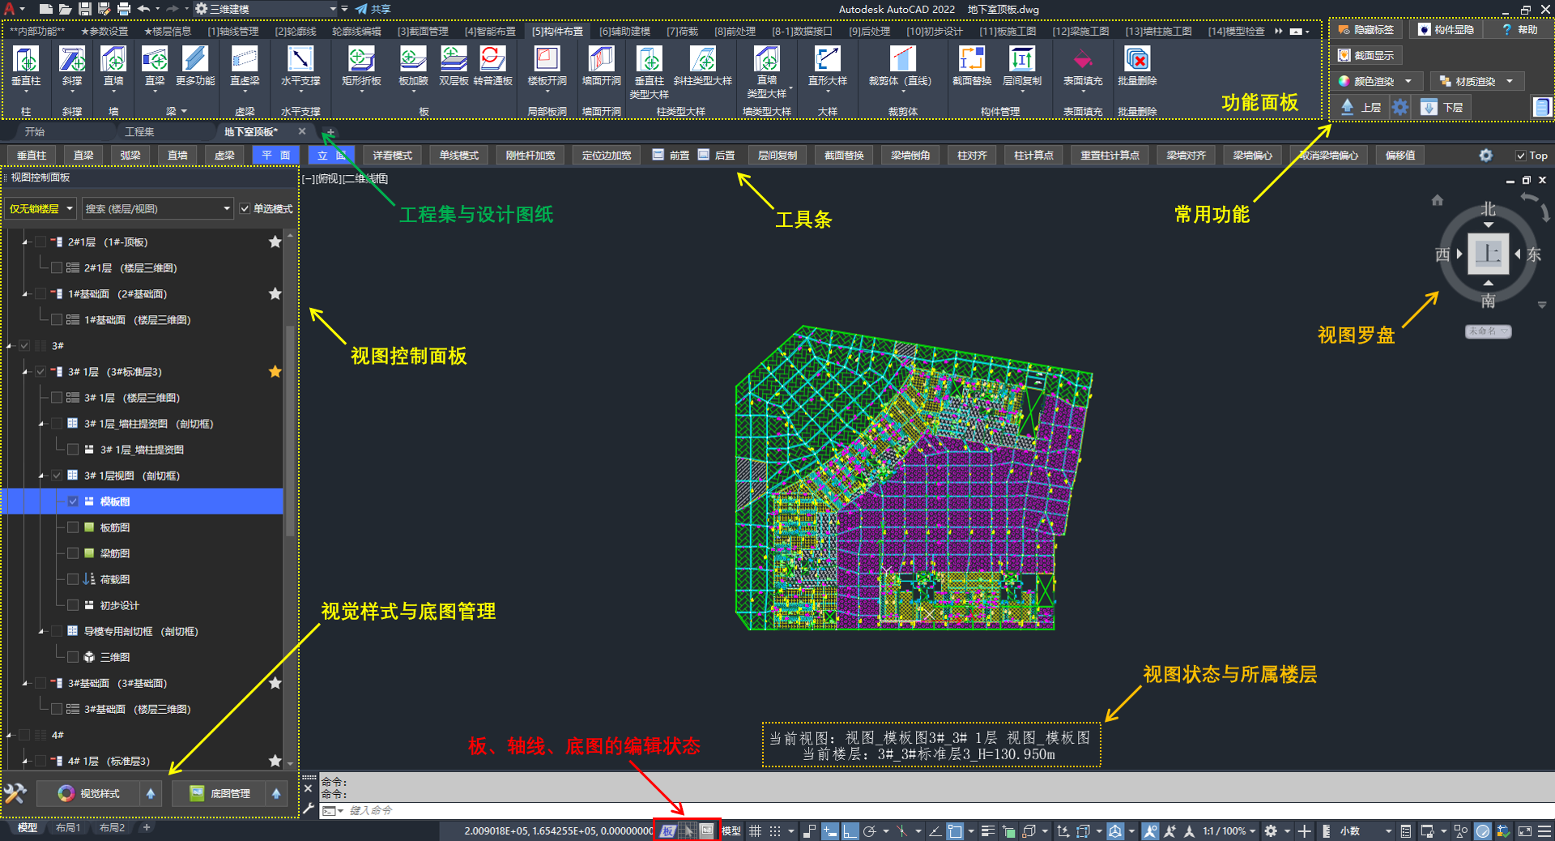This screenshot has width=1555, height=841.
Task: Select the 截面替换 section replace icon
Action: click(972, 61)
